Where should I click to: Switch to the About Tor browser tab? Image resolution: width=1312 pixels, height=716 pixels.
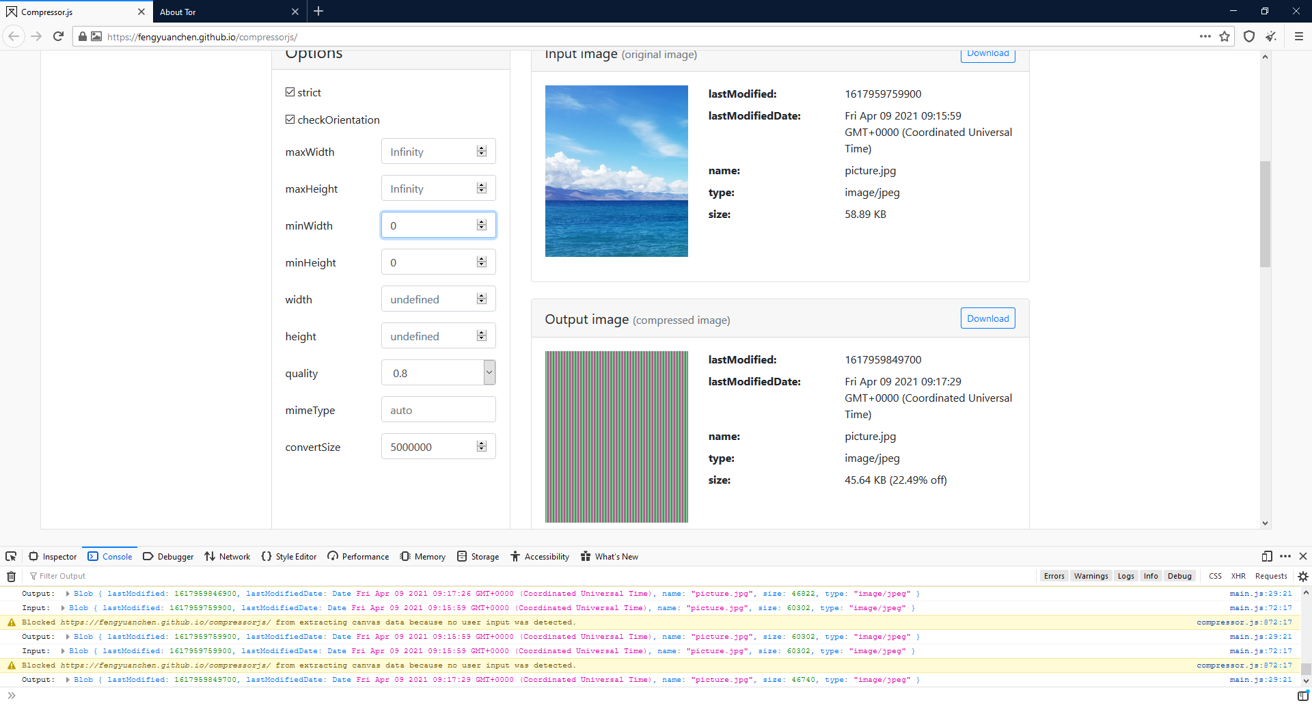205,12
